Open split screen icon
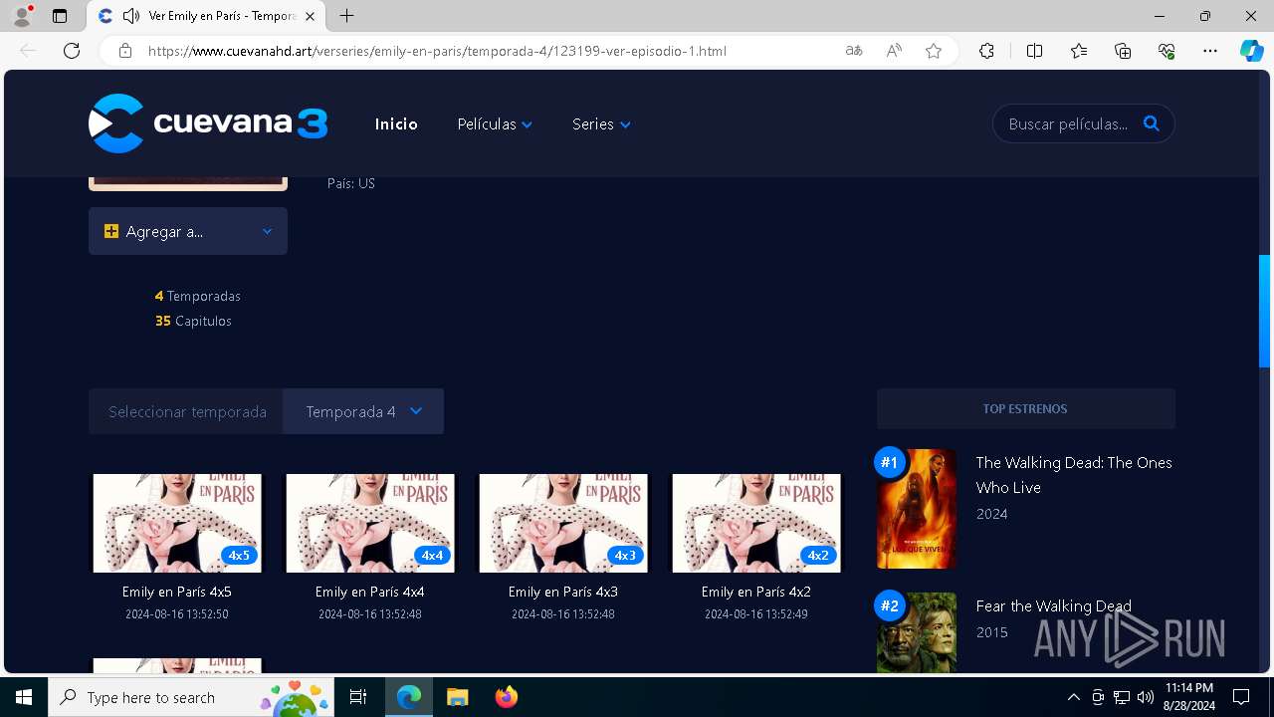1274x717 pixels. coord(1034,51)
